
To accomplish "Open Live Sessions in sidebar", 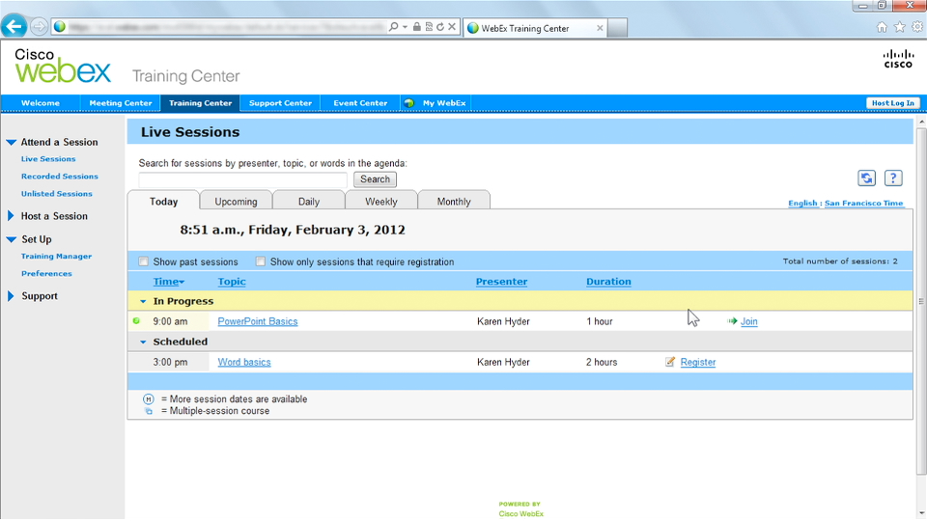I will [x=48, y=159].
